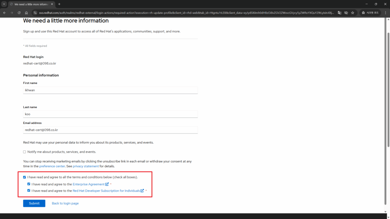
Task: Open Chrome three-dot menu
Action: (x=385, y=13)
